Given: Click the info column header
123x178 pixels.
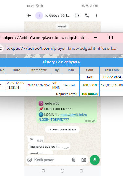Looking at the screenshot, I should pos(71,70).
